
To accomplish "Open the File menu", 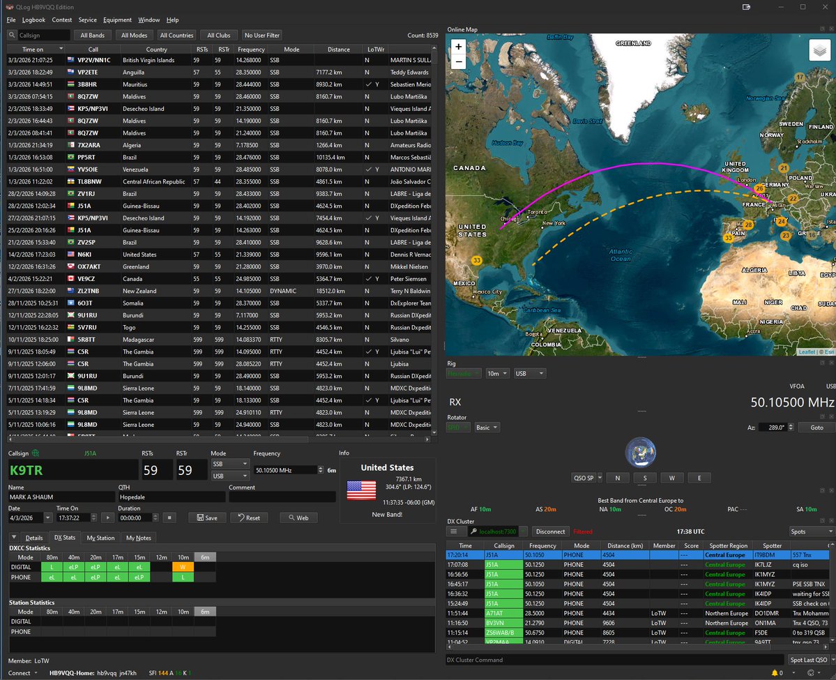I will (x=11, y=20).
